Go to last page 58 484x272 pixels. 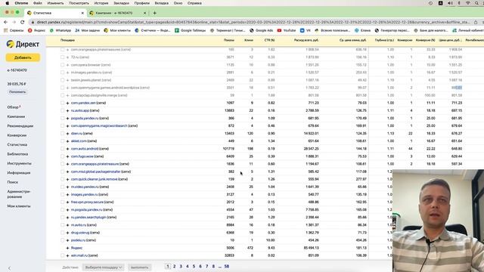(x=227, y=267)
